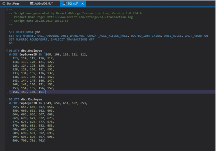Click the XACT_ABORT option text
The height and width of the screenshot is (151, 216).
pyautogui.click(x=193, y=36)
